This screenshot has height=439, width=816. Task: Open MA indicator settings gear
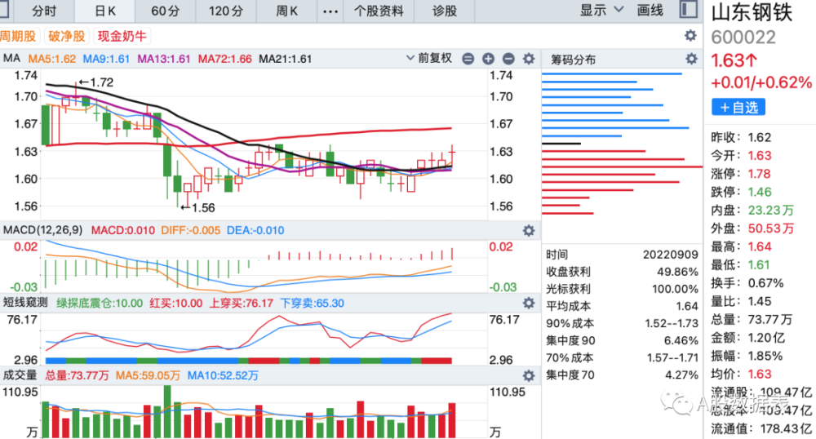tap(529, 59)
